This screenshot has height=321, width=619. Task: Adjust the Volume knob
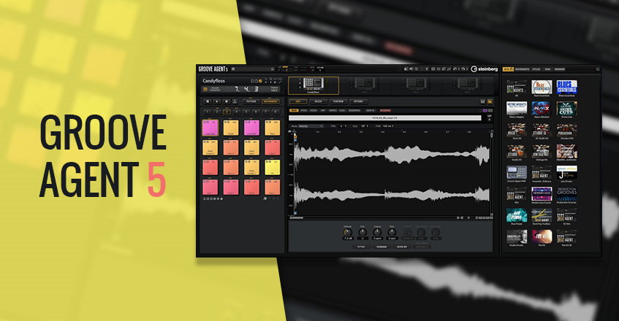pyautogui.click(x=346, y=232)
